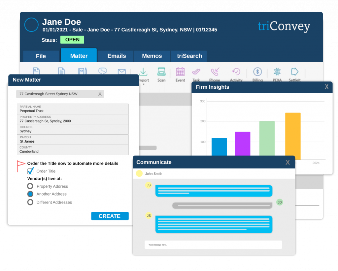Image resolution: width=338 pixels, height=271 pixels.
Task: Click the grey JD reply message bubble
Action: [x=222, y=205]
